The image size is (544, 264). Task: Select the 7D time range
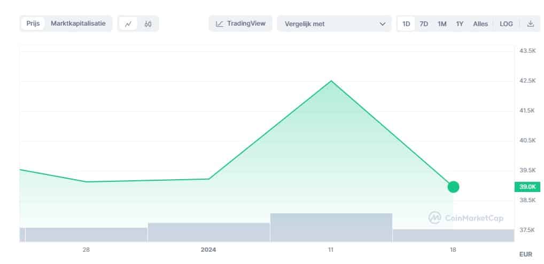424,24
